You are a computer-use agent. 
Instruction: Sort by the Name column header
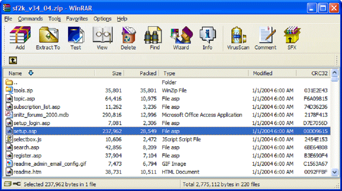pyautogui.click(x=49, y=73)
